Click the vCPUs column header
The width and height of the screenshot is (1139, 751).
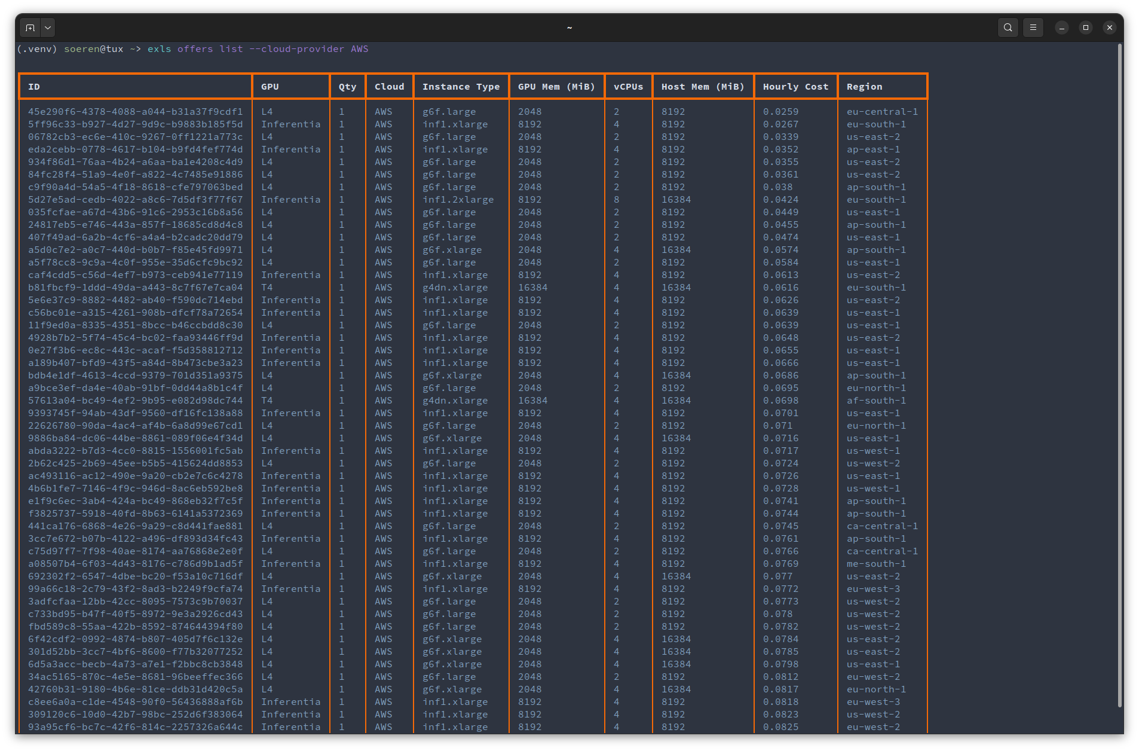click(x=628, y=86)
